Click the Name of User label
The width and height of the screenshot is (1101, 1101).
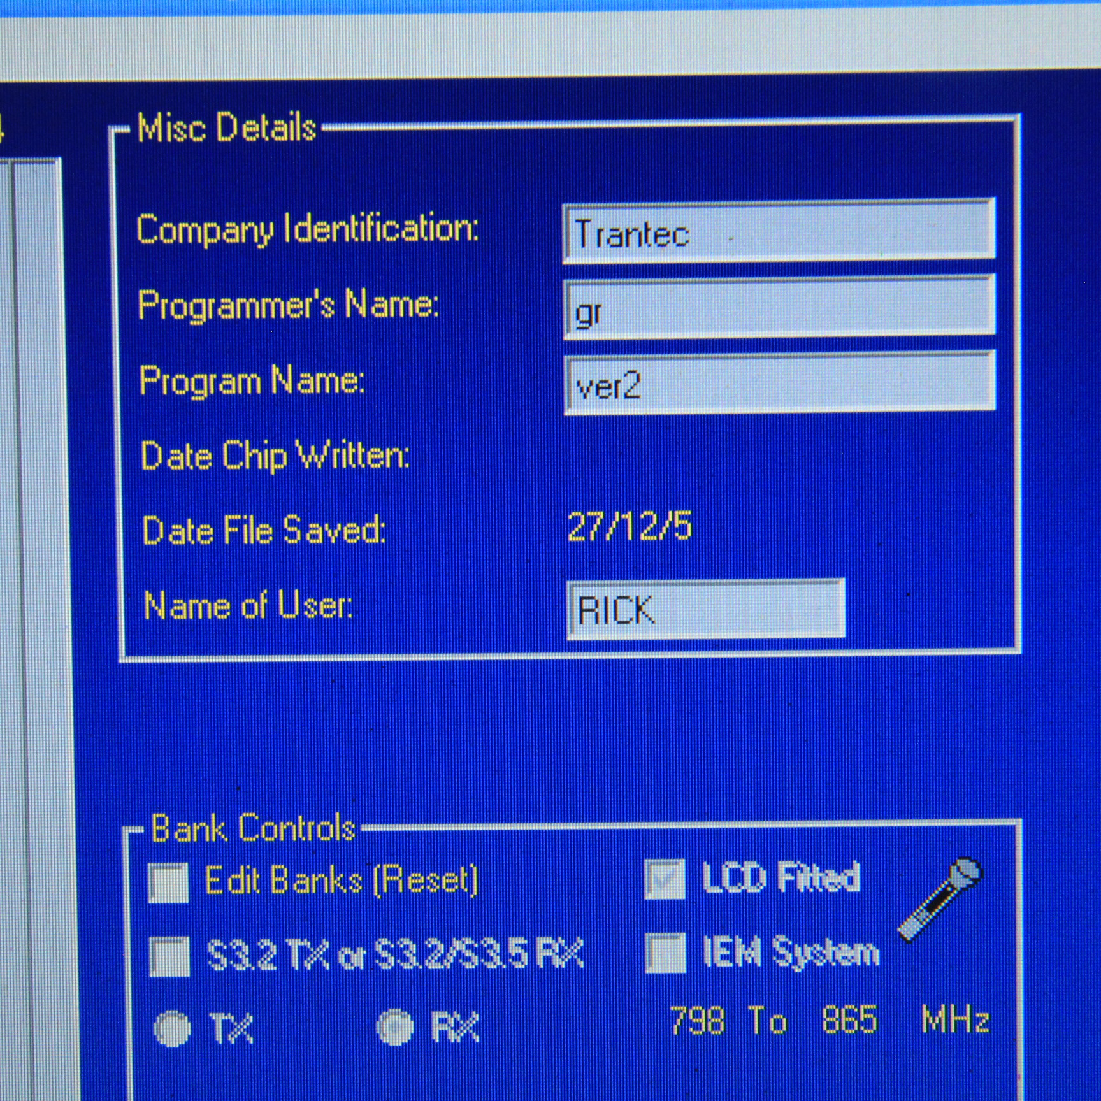248,605
